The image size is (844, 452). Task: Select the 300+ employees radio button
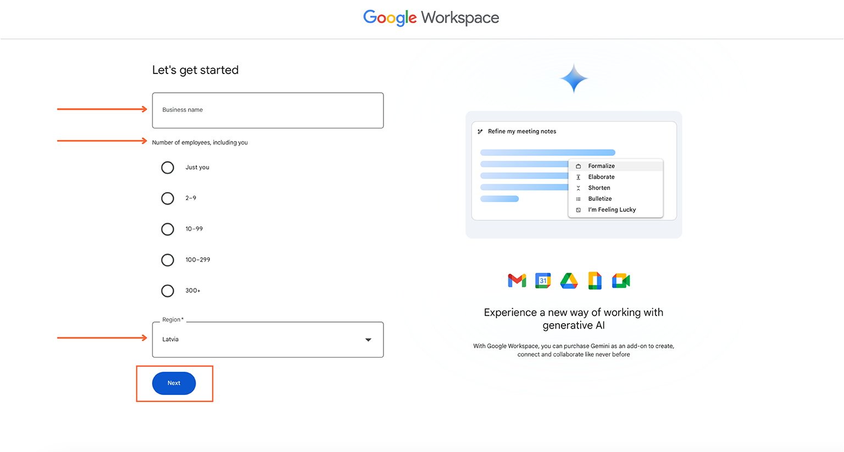(x=168, y=290)
